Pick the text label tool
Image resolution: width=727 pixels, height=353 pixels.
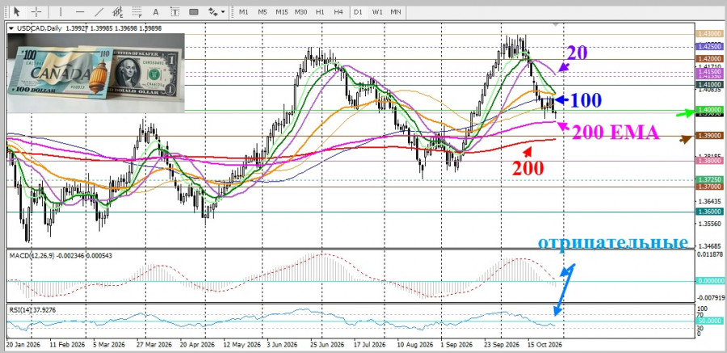pos(174,11)
